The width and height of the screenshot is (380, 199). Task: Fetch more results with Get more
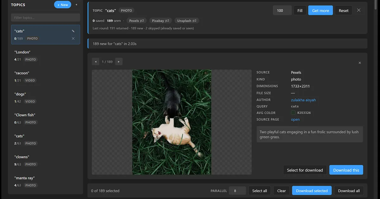point(320,10)
